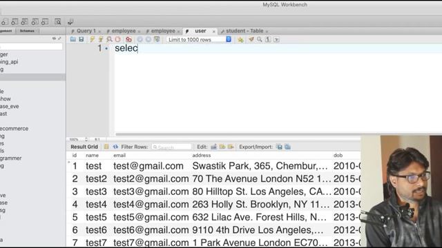Image resolution: width=442 pixels, height=248 pixels.
Task: Select the test4@gmail.com cell
Action: tap(151, 205)
